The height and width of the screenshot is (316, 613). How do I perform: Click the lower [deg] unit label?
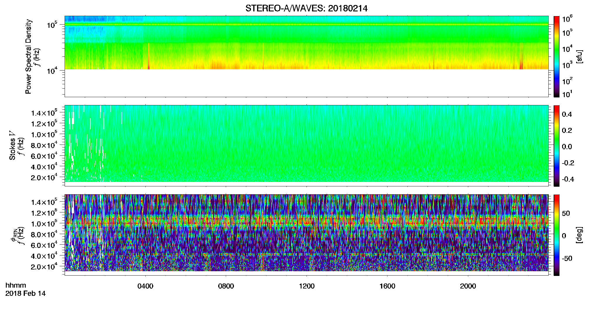click(579, 235)
